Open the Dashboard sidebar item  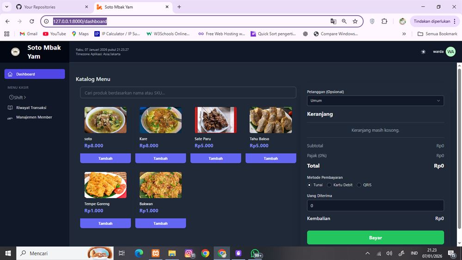[x=35, y=74]
